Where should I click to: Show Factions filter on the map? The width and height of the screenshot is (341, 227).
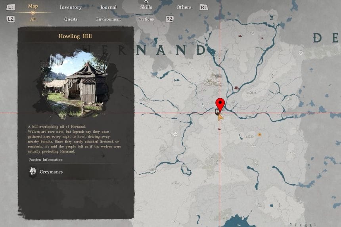[x=146, y=19]
